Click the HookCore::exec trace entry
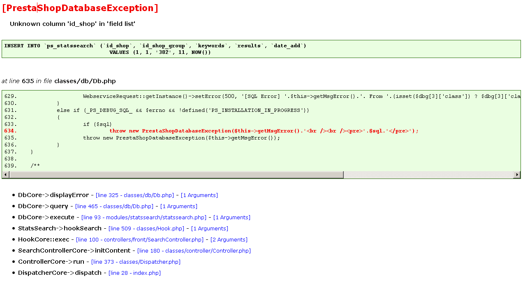Image resolution: width=523 pixels, height=297 pixels. pyautogui.click(x=44, y=239)
